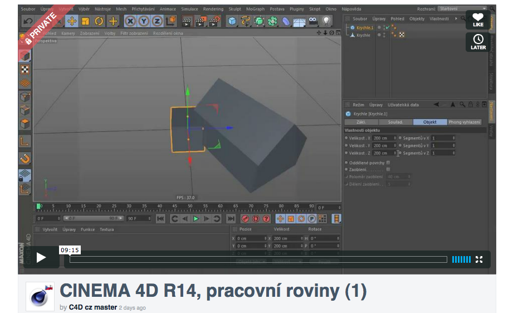Click the autokeying red circle button
The height and width of the screenshot is (313, 513).
point(256,219)
